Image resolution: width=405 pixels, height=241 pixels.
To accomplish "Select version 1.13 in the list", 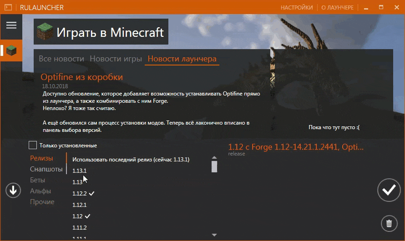I will (77, 182).
